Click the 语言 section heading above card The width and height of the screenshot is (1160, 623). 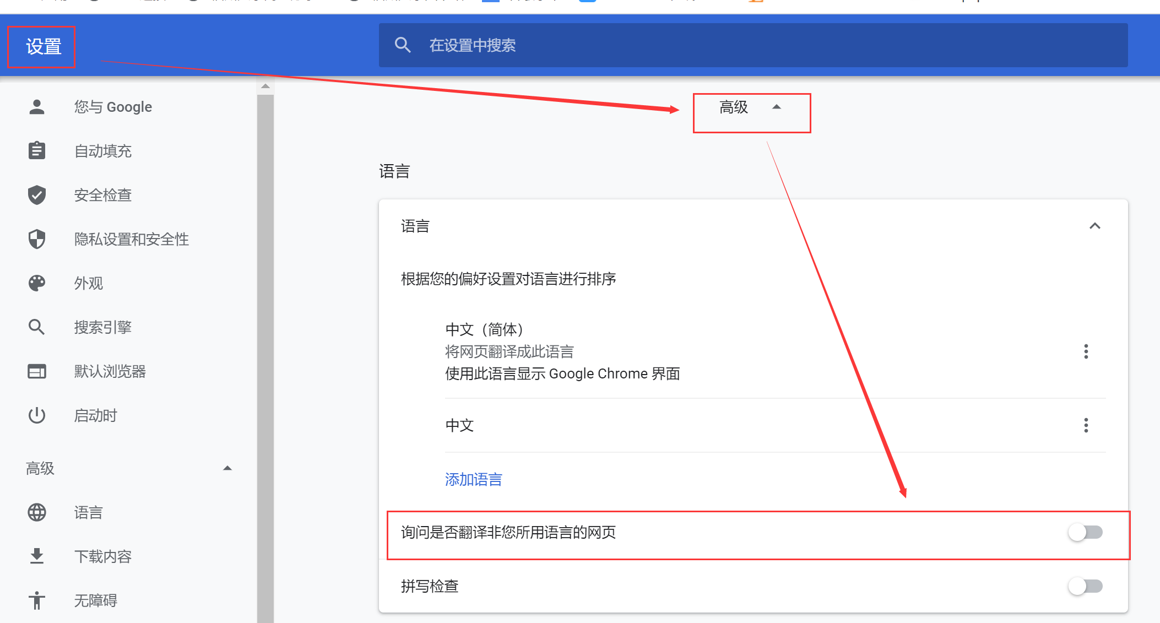(x=394, y=171)
